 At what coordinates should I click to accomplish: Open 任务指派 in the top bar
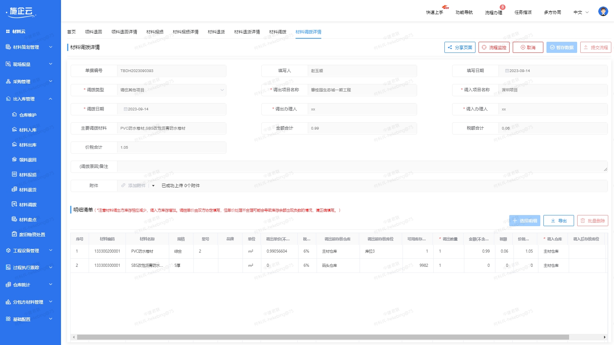523,12
